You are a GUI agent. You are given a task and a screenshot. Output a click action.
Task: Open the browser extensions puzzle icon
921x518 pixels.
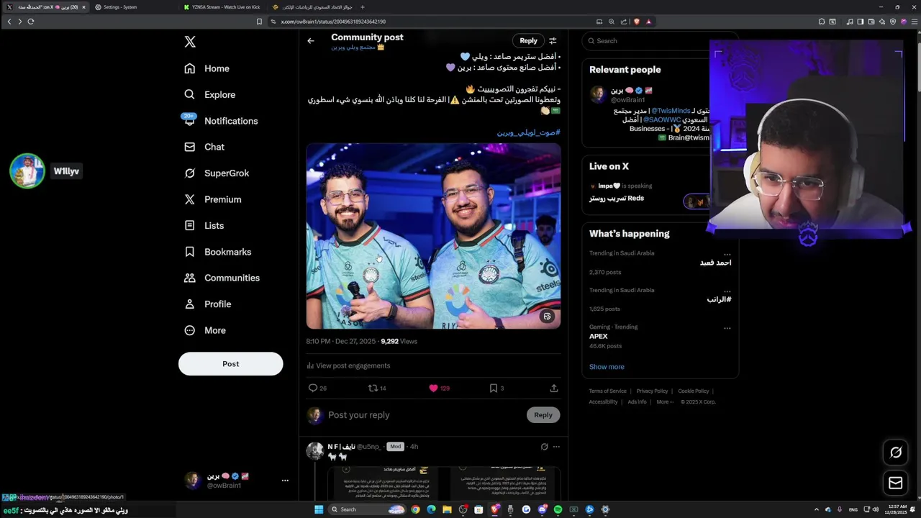click(x=821, y=22)
